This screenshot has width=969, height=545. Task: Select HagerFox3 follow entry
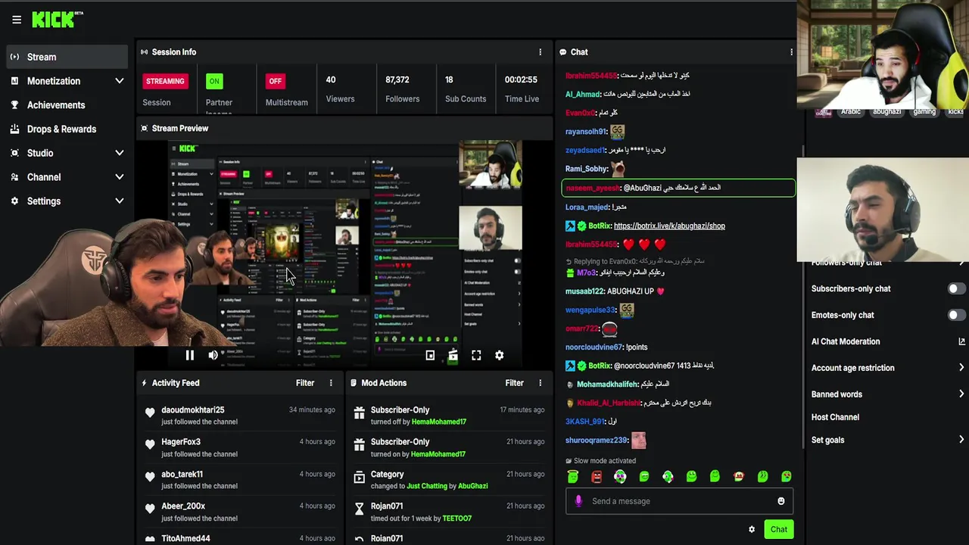pos(241,447)
